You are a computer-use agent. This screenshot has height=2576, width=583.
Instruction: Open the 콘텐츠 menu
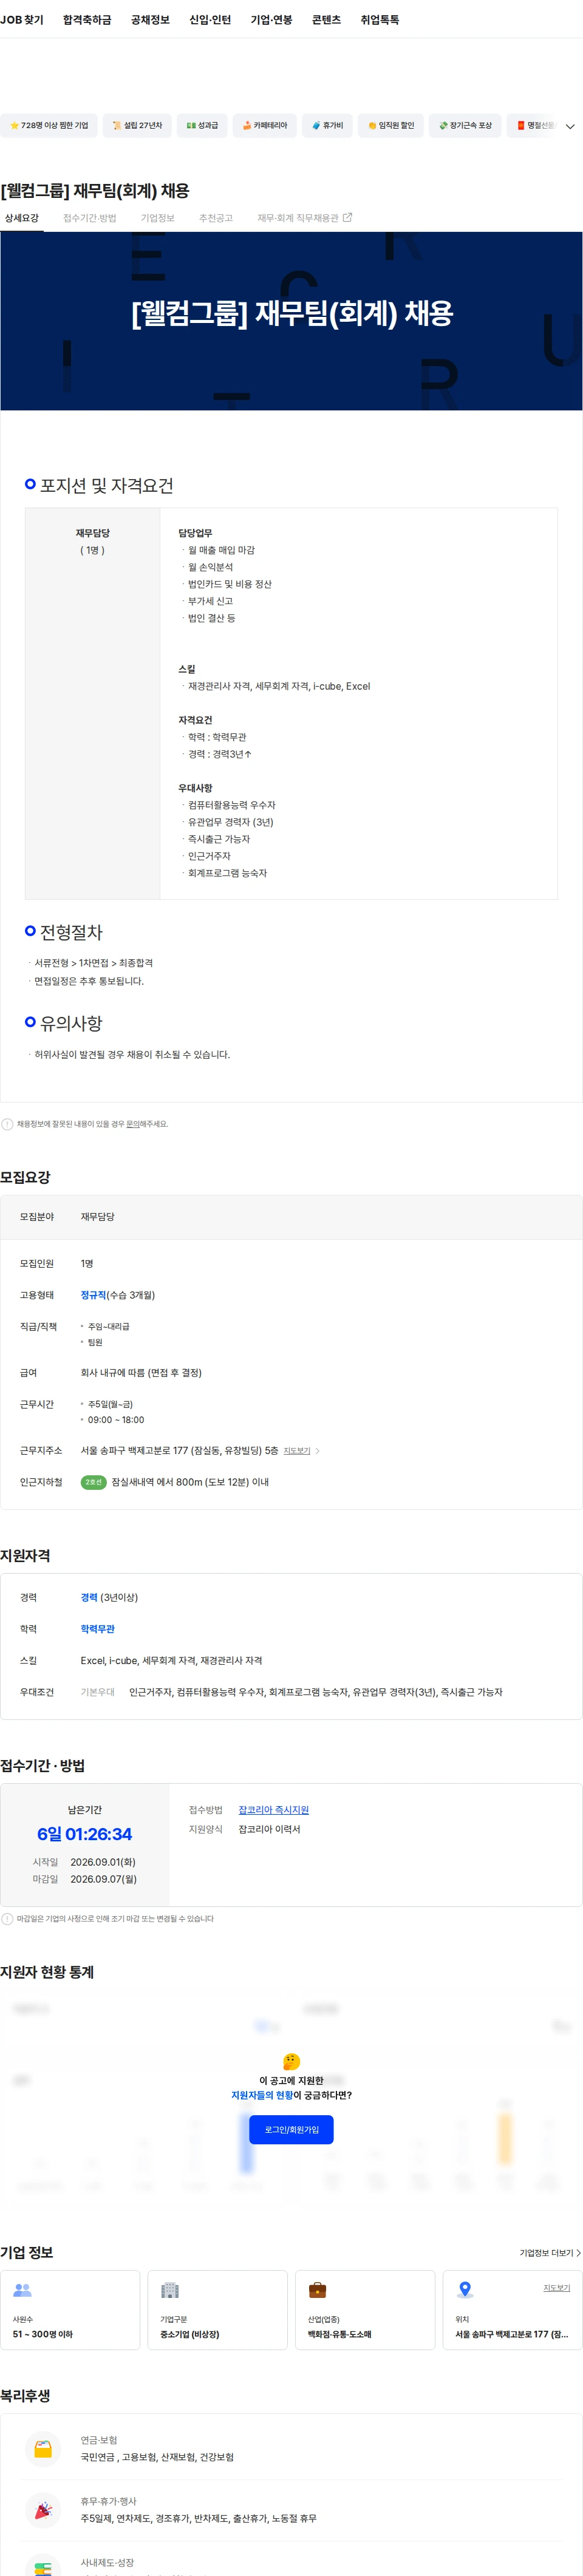(x=326, y=20)
